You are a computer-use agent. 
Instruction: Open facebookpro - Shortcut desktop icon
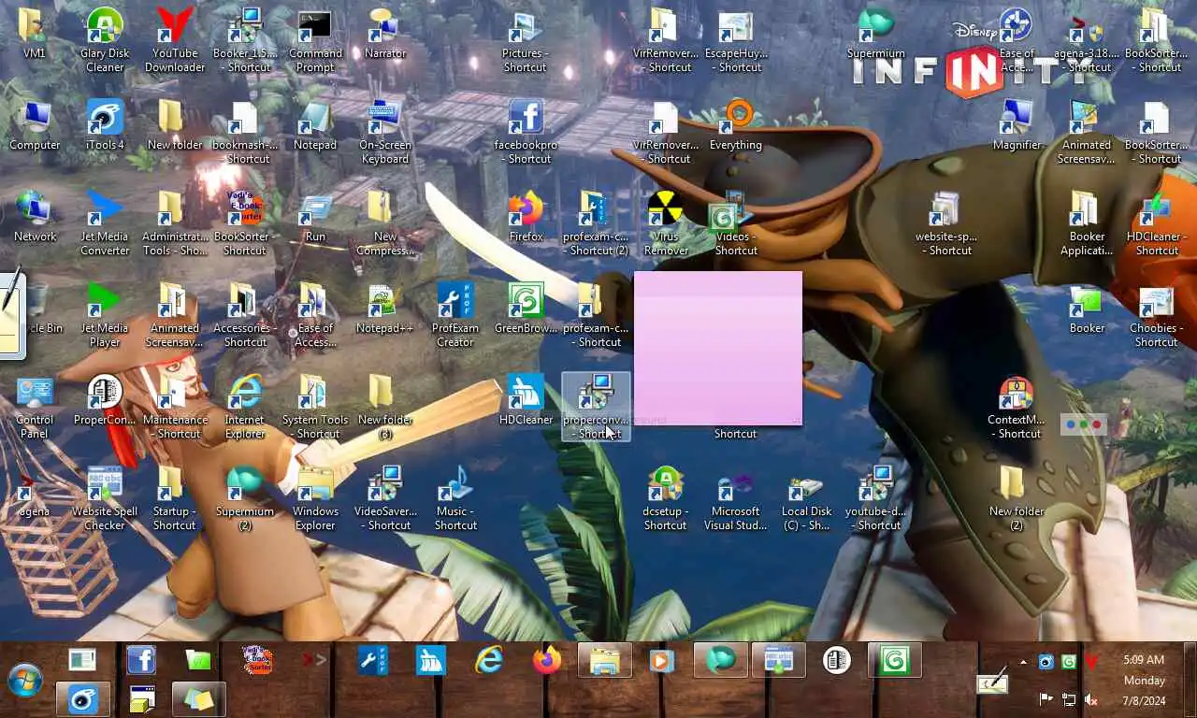click(526, 132)
